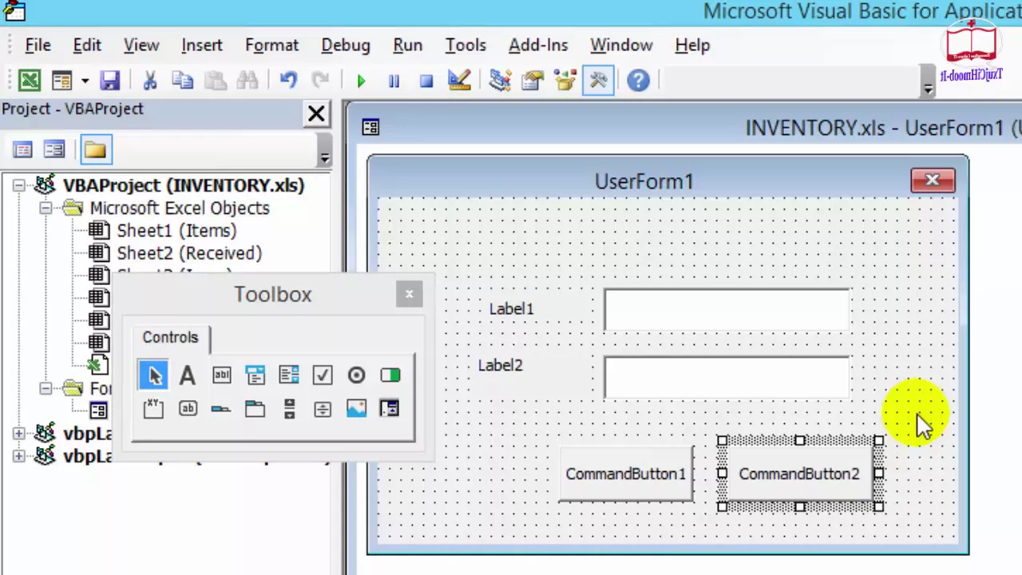The image size is (1022, 575).
Task: Collapse the VBAProject (INVENTORY.xls) node
Action: [18, 185]
